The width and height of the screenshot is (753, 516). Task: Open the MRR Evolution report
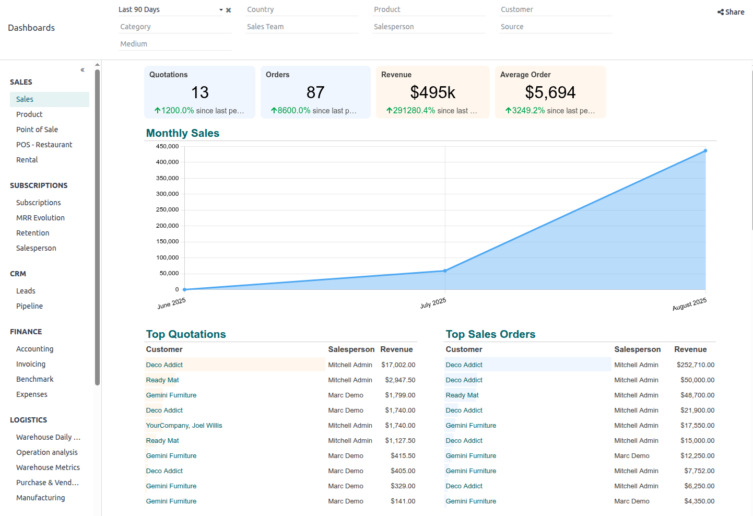point(40,217)
